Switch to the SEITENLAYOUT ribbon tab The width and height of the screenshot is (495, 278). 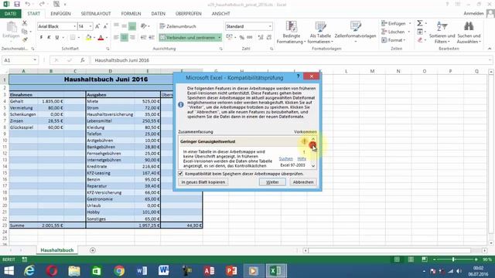point(96,14)
